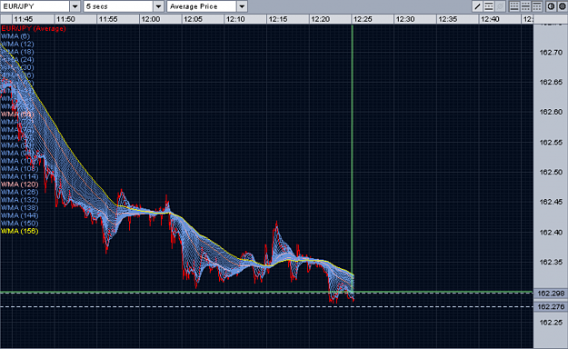Click the greyed-out crossed-circle erase icon
The image size is (568, 349).
(x=500, y=6)
